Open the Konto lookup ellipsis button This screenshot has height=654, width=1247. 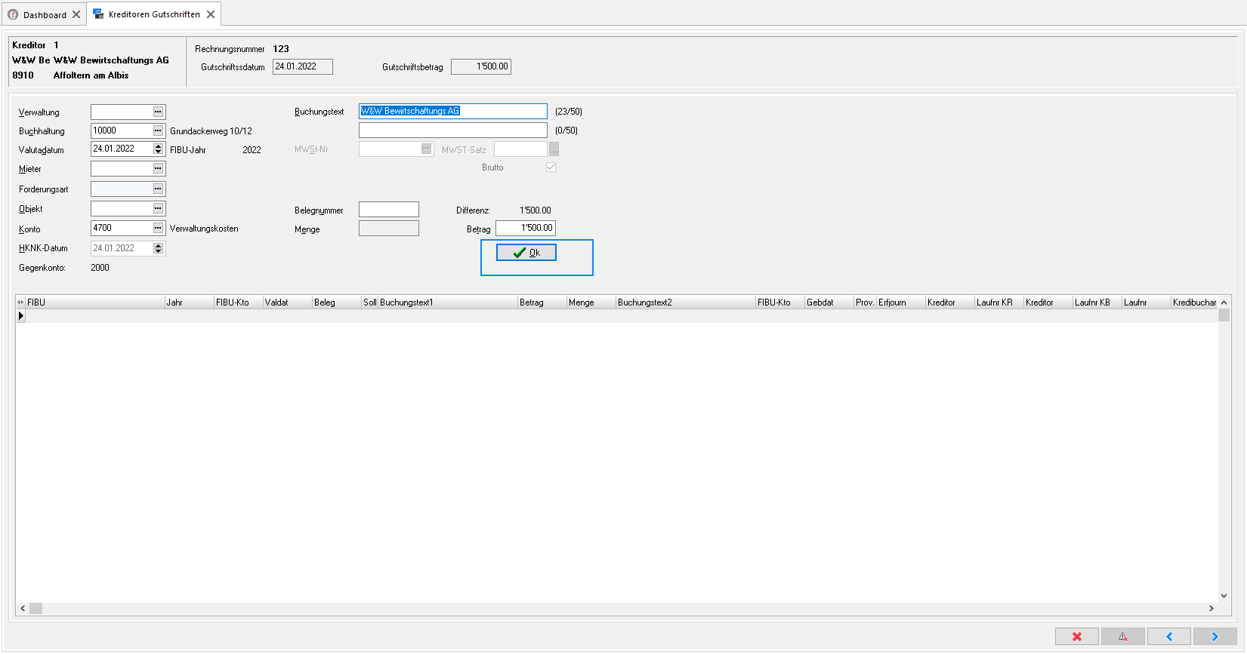[158, 228]
